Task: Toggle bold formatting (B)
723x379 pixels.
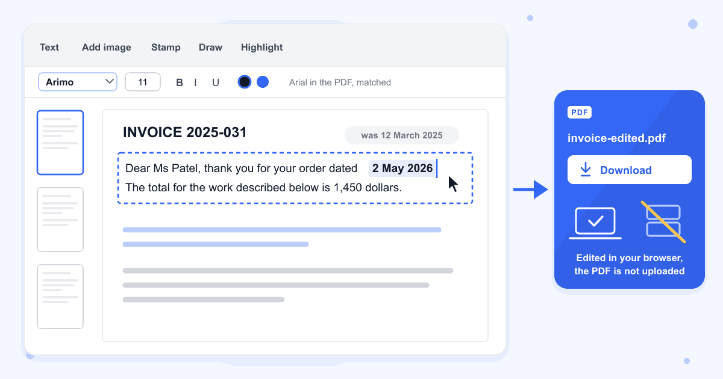Action: 180,82
